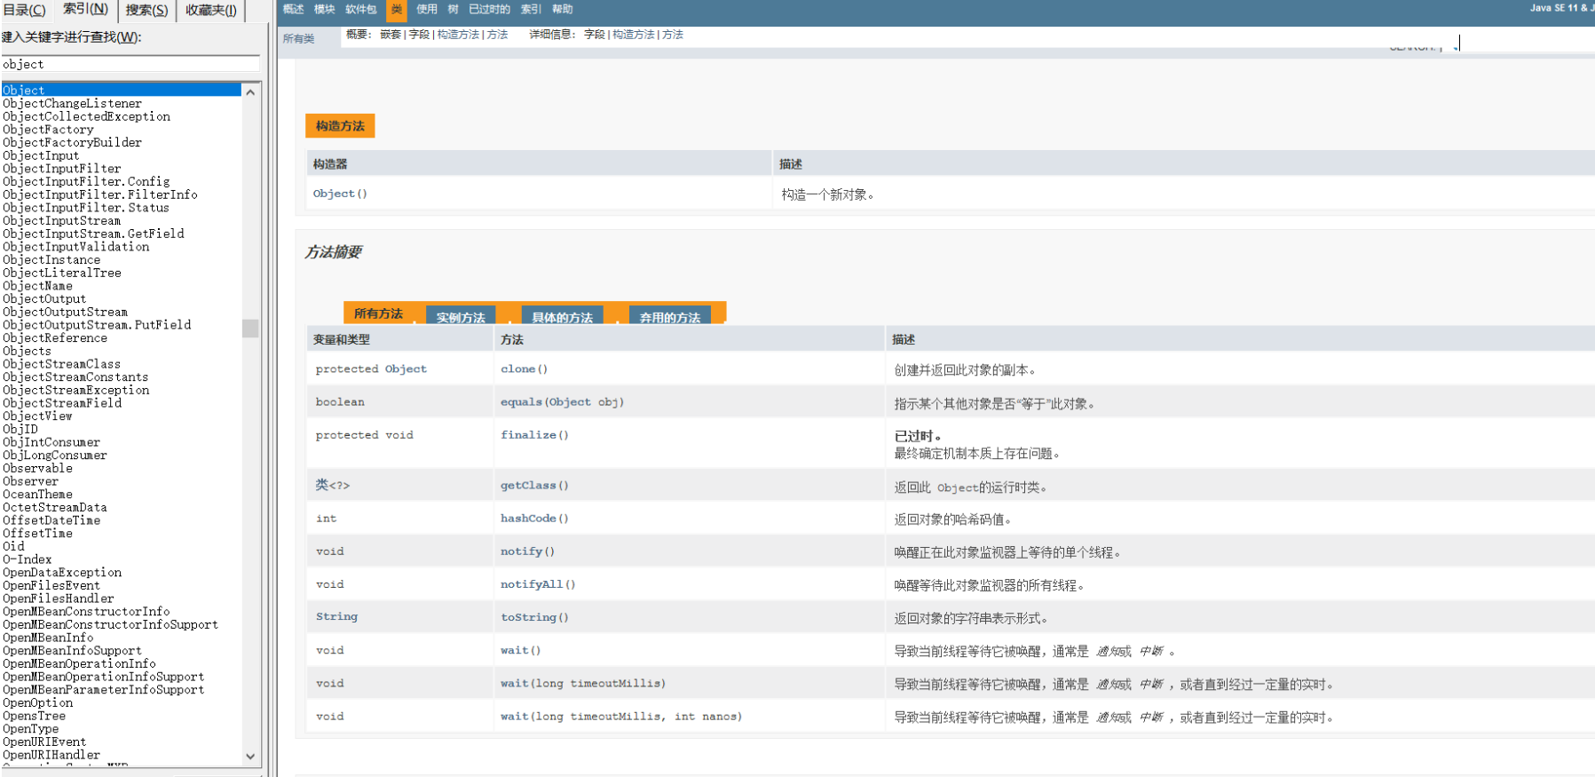The image size is (1595, 777).
Task: Open the 搜索(S) tab
Action: [x=146, y=11]
